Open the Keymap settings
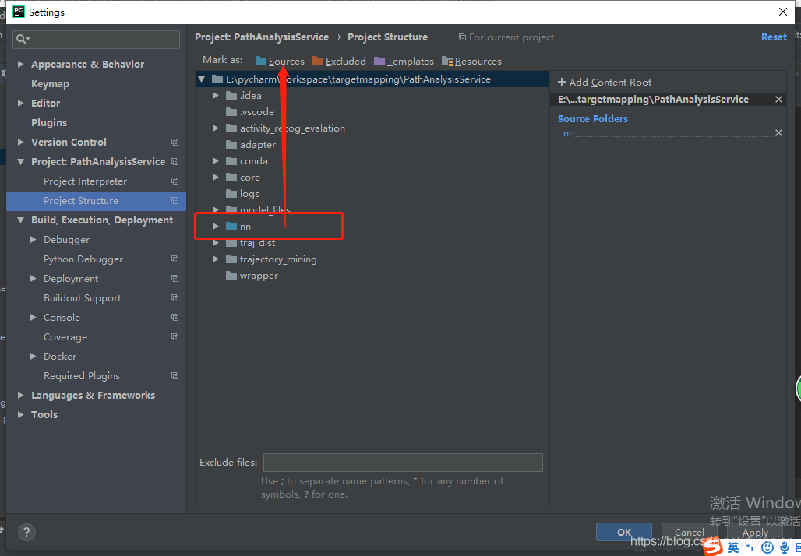801x556 pixels. [50, 84]
